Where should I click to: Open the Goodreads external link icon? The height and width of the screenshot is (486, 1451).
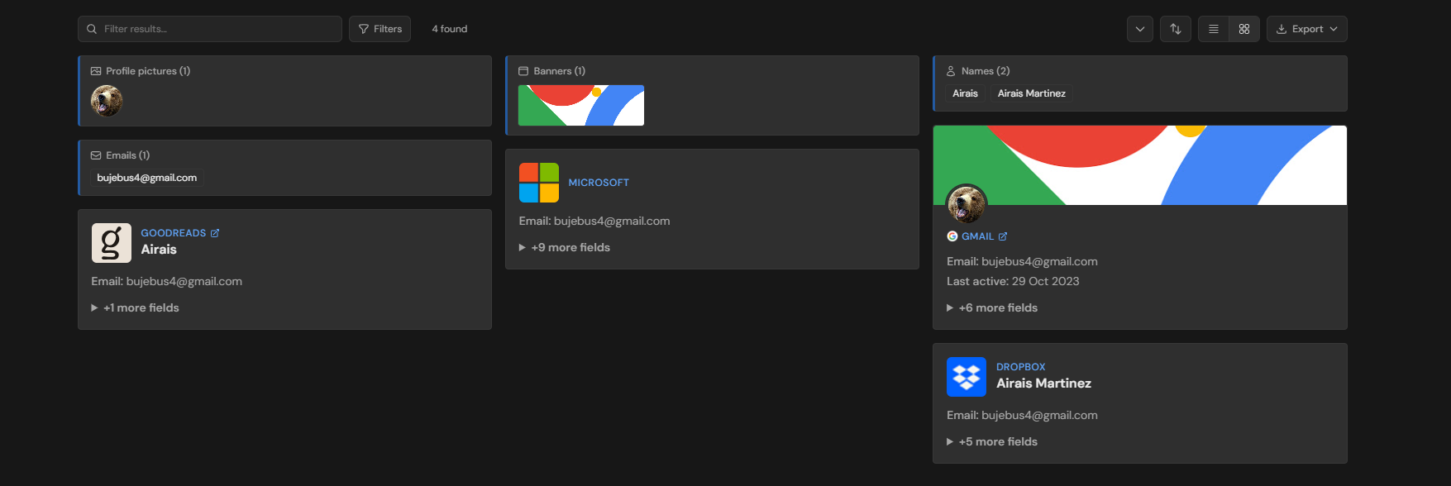pos(215,233)
